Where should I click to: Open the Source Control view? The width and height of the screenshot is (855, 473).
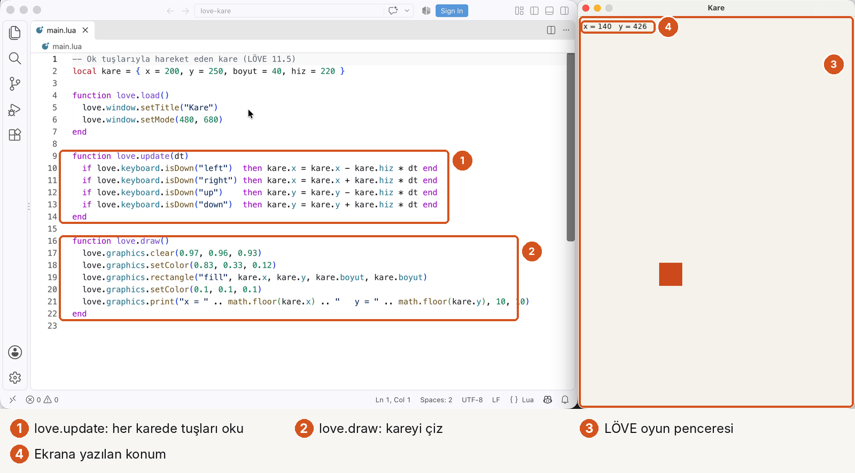tap(15, 84)
